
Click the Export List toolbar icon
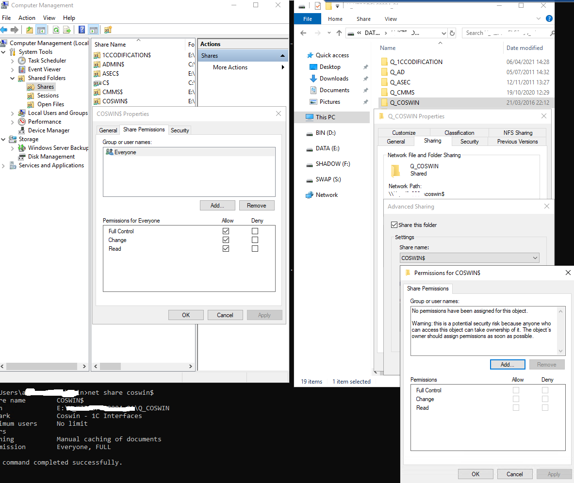click(67, 30)
